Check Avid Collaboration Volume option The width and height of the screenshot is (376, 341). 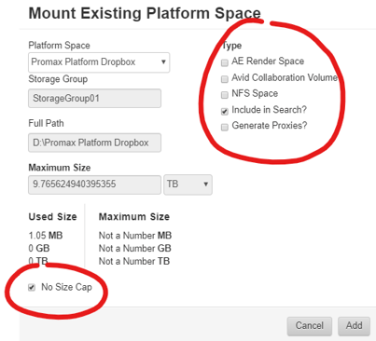coord(224,79)
